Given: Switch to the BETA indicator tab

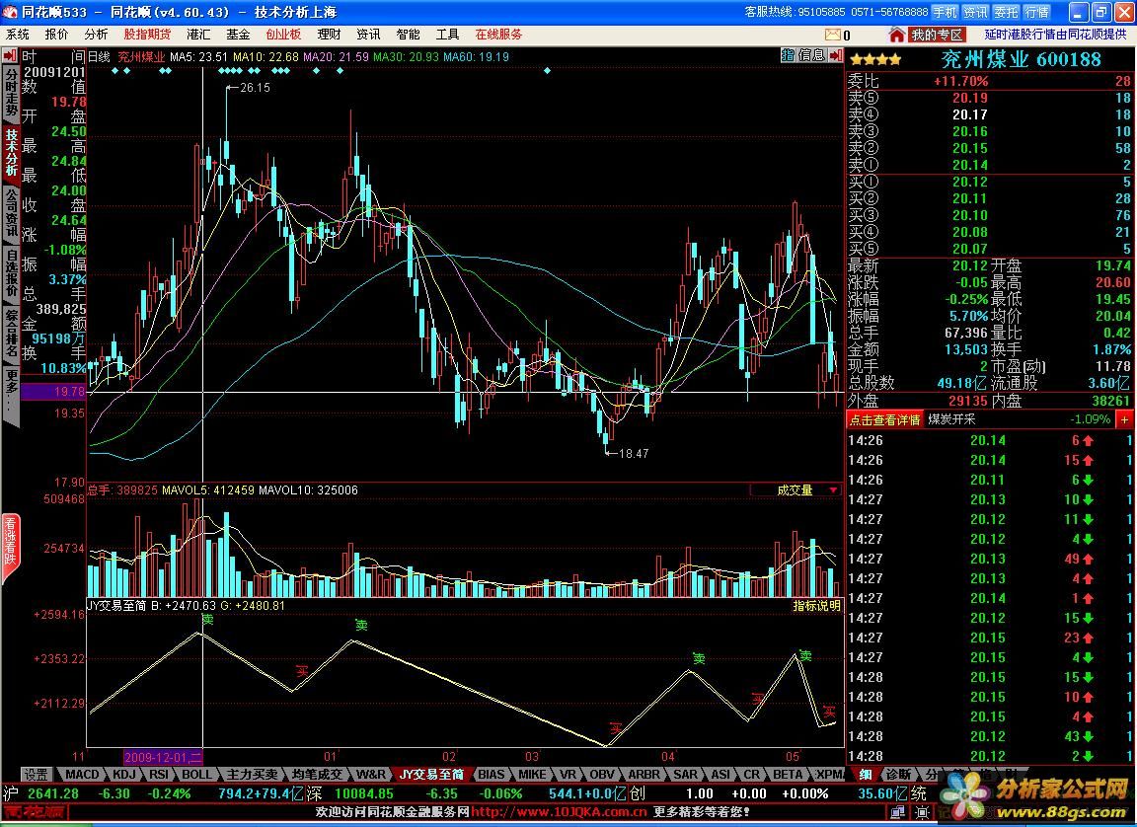Looking at the screenshot, I should point(788,774).
